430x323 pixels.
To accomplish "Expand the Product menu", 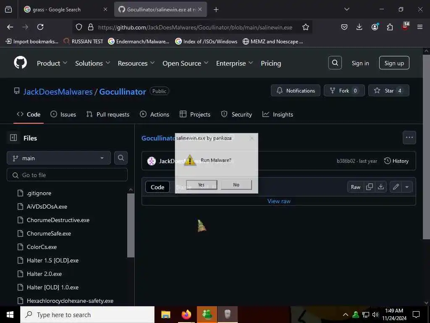I will pos(52,63).
